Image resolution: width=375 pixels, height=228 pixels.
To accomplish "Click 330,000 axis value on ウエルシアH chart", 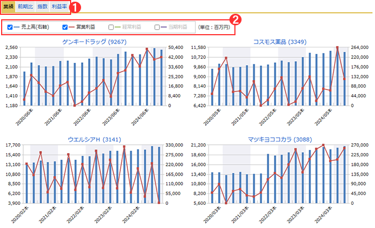I will 174,145.
